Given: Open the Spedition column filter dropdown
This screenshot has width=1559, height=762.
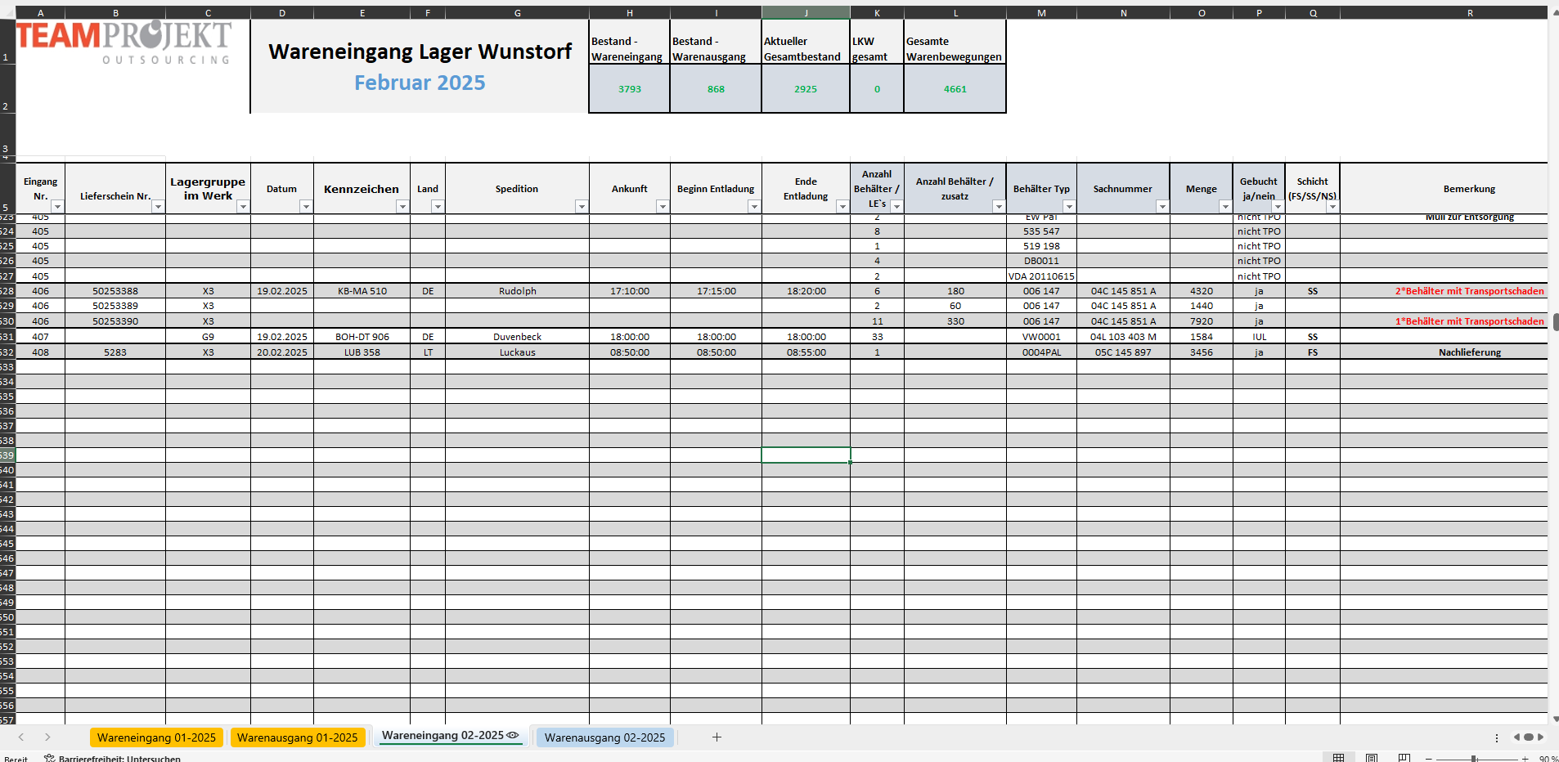Looking at the screenshot, I should [x=581, y=207].
